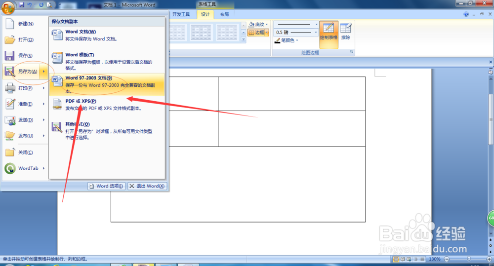
Task: Choose 关闭(C) in the Office menu
Action: click(25, 152)
